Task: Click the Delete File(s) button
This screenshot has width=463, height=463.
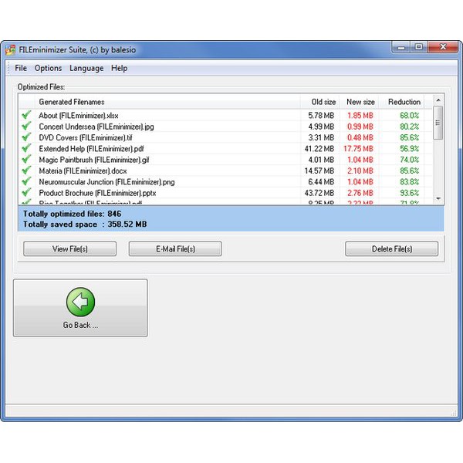Action: [392, 249]
